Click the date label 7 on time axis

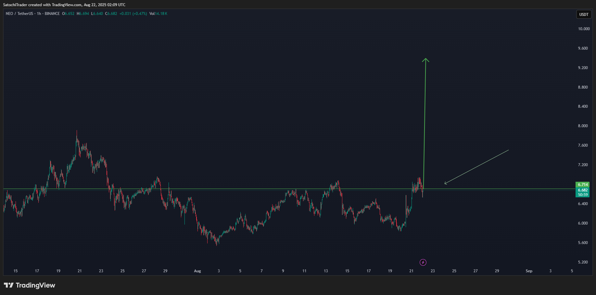click(x=261, y=271)
